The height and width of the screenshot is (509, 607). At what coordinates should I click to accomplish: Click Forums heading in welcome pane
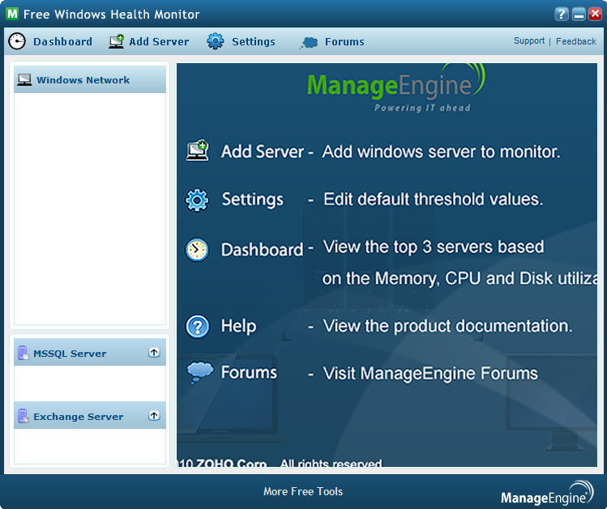(x=249, y=372)
